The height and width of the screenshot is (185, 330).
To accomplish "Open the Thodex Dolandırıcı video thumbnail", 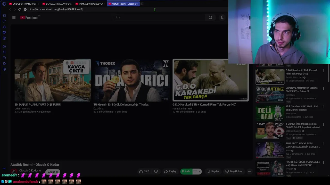I will coord(131,80).
